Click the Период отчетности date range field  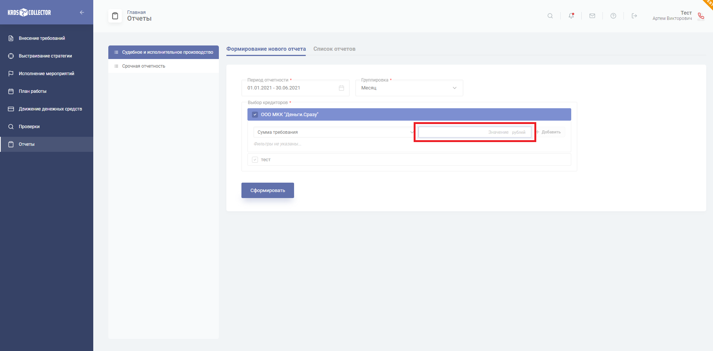(296, 88)
